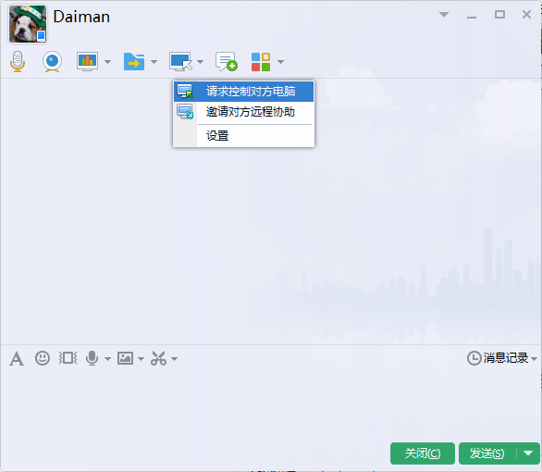
Task: Open the screen presentation icon
Action: [x=87, y=62]
